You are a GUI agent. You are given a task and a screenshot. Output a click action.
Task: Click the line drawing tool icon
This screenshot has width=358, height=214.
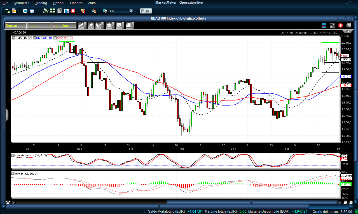(81, 25)
